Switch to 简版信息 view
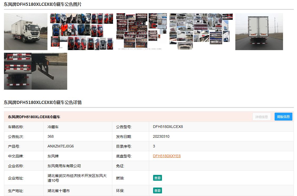 point(283,117)
